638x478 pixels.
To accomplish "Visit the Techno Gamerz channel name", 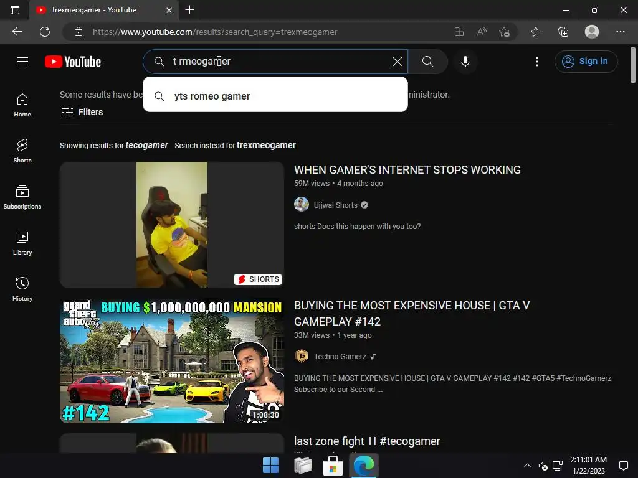I will point(340,357).
